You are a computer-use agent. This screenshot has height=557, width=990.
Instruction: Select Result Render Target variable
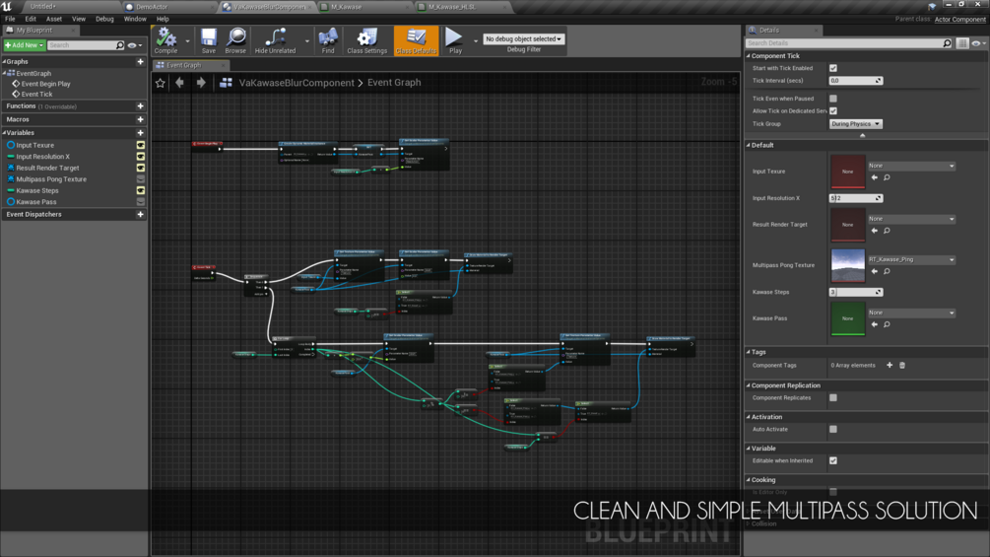pyautogui.click(x=47, y=168)
